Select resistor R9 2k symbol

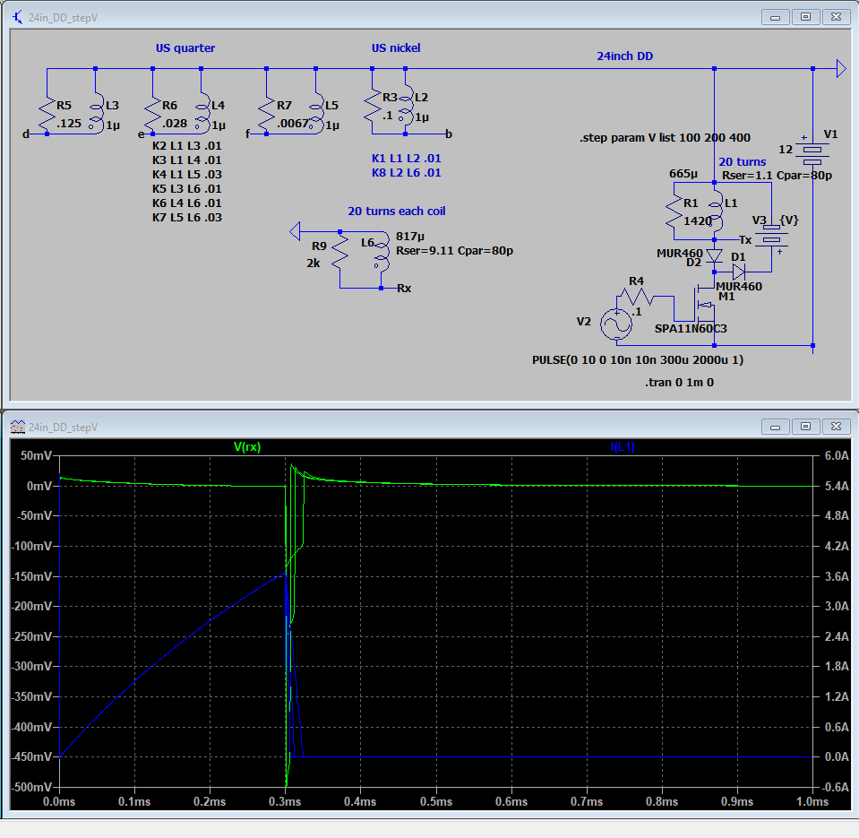pyautogui.click(x=339, y=251)
